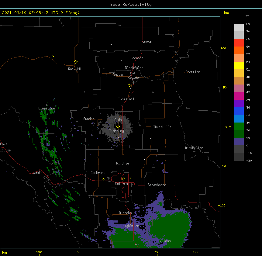Screen dimensions: 262x256
Task: Click the gray 70-65 dBZ swatch
Action: [239, 35]
